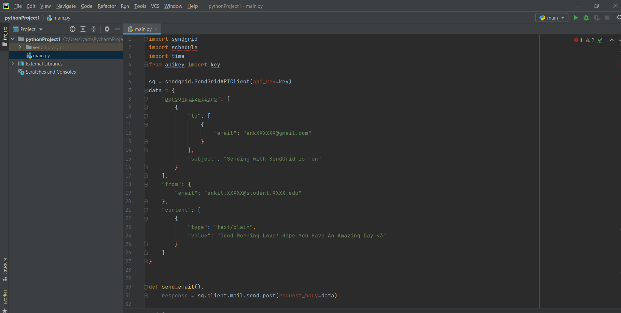Close the main.py editor tab
This screenshot has height=313, width=621.
click(x=156, y=29)
